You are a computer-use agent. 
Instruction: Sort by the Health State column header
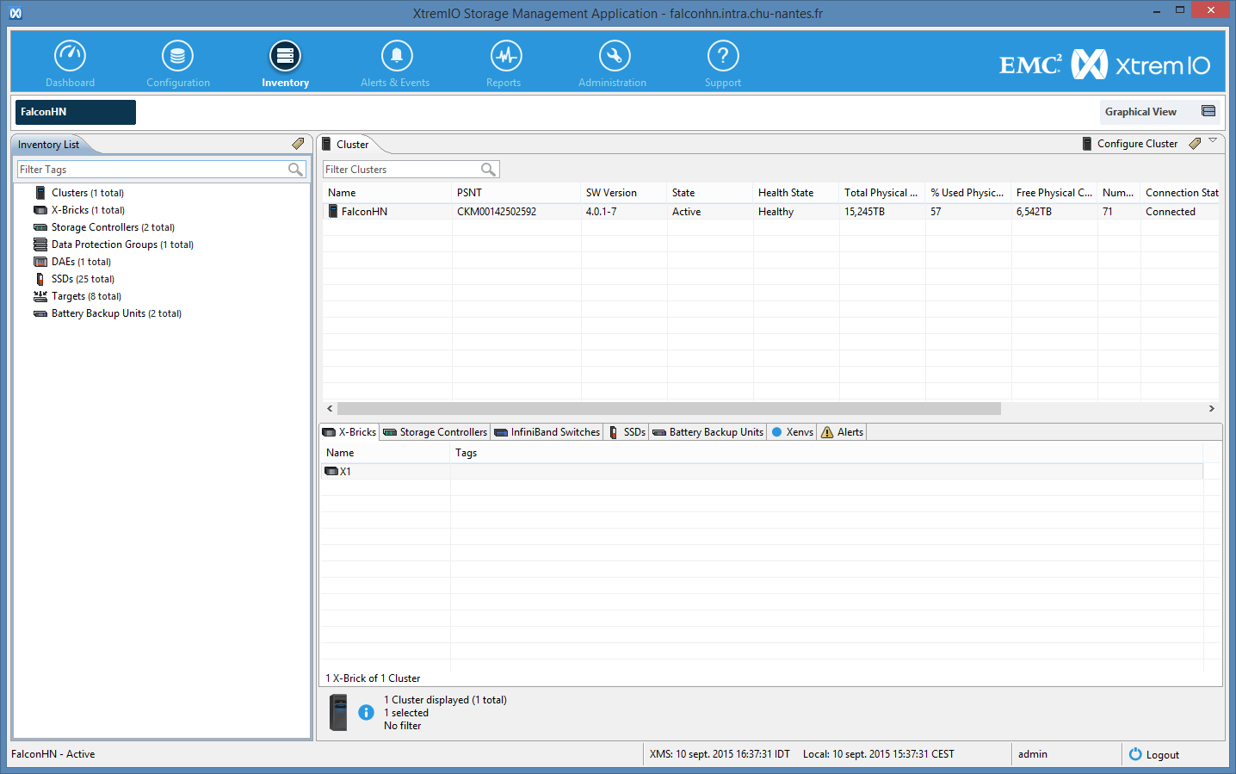coord(796,193)
